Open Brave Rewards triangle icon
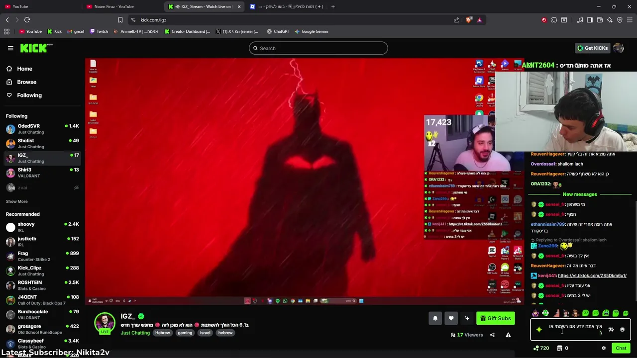The image size is (637, 358). tap(479, 20)
